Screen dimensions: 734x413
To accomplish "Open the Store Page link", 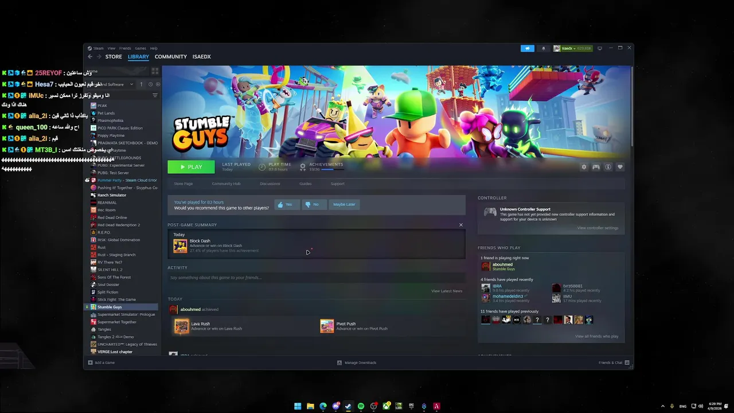I will click(183, 184).
